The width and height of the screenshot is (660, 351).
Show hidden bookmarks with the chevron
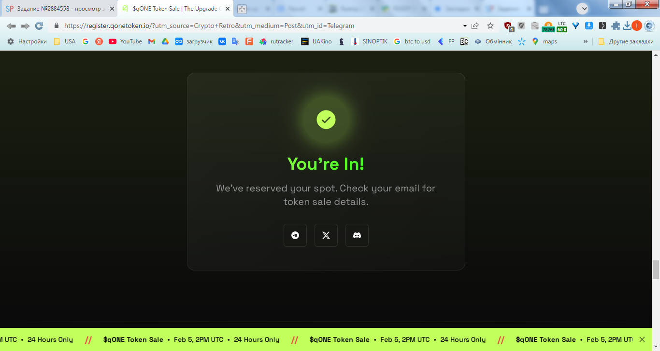point(586,41)
